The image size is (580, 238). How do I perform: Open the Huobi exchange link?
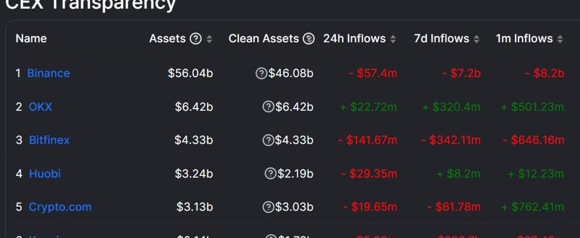click(x=45, y=174)
